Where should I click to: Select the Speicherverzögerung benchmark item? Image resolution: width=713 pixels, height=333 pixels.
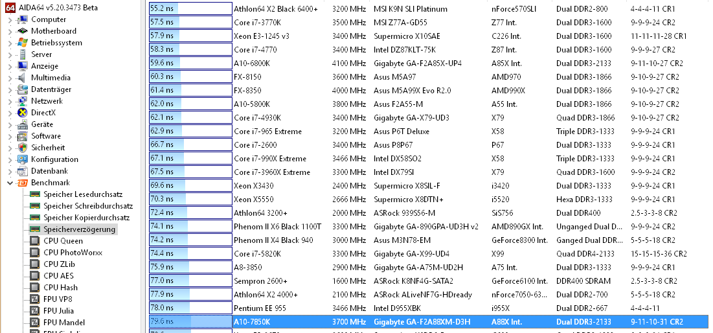pyautogui.click(x=79, y=229)
